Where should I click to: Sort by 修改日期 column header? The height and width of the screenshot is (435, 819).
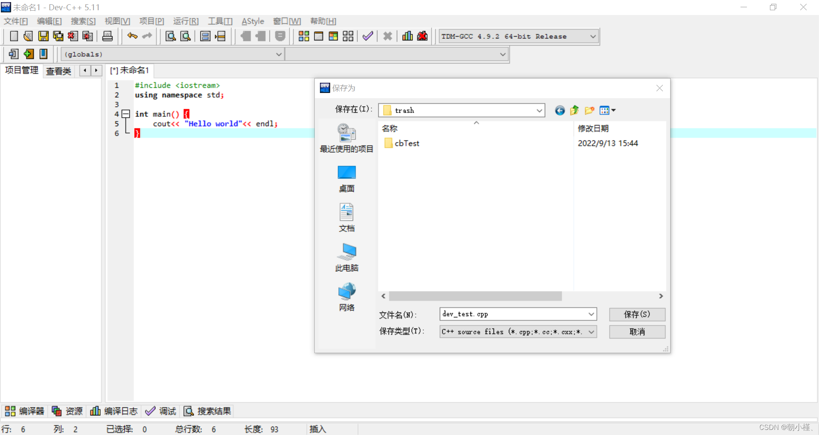click(x=593, y=128)
